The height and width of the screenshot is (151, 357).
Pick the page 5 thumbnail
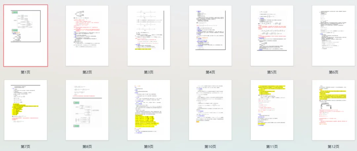point(272,35)
